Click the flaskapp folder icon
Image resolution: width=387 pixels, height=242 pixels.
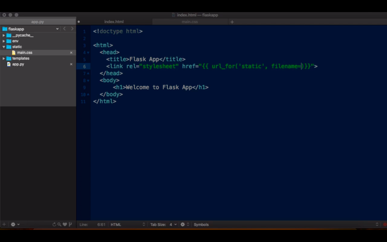pos(5,29)
